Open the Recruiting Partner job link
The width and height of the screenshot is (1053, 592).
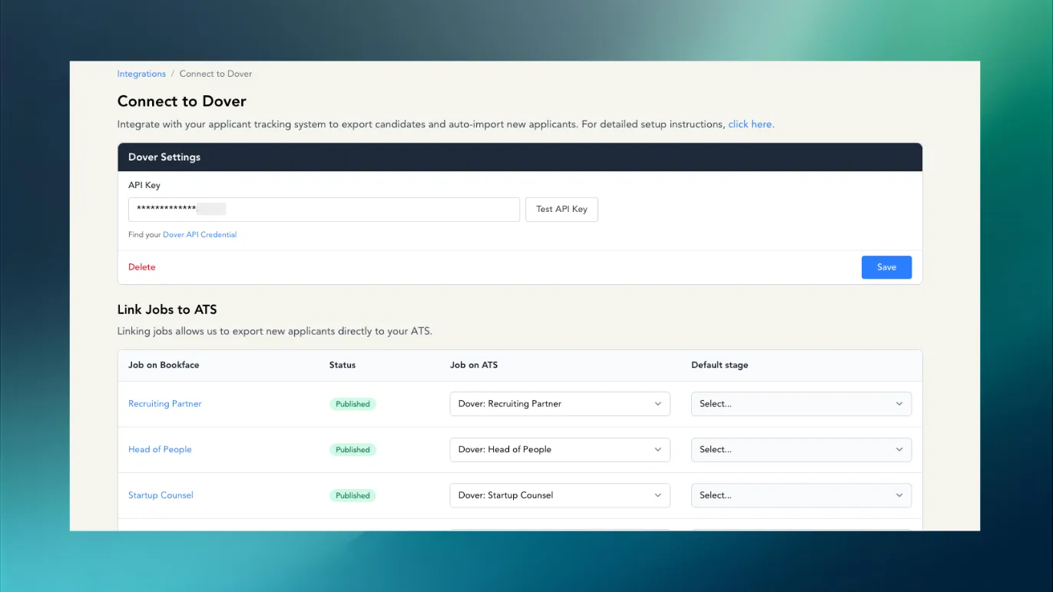(165, 404)
